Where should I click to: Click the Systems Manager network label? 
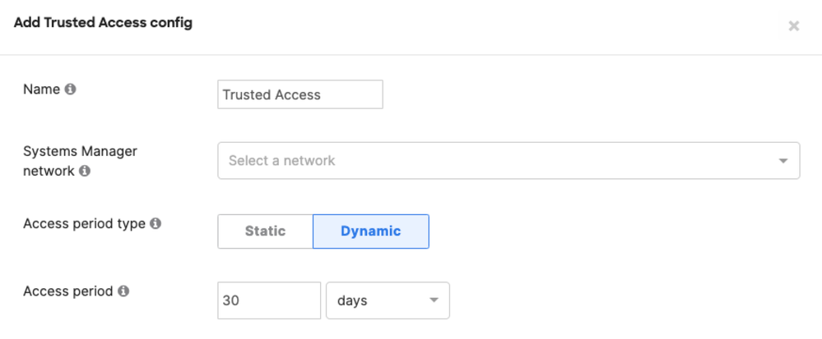coord(79,152)
